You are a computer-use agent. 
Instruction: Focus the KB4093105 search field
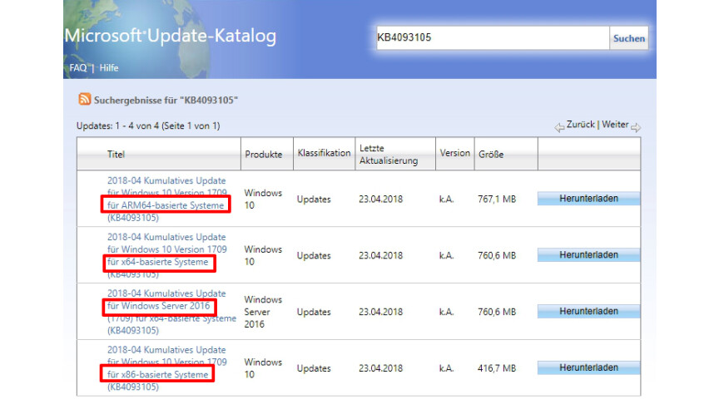[x=493, y=38]
